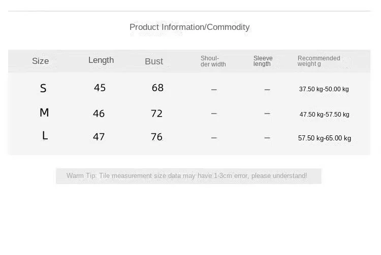381x255 pixels.
Task: Select the L size row label
Action: point(45,136)
